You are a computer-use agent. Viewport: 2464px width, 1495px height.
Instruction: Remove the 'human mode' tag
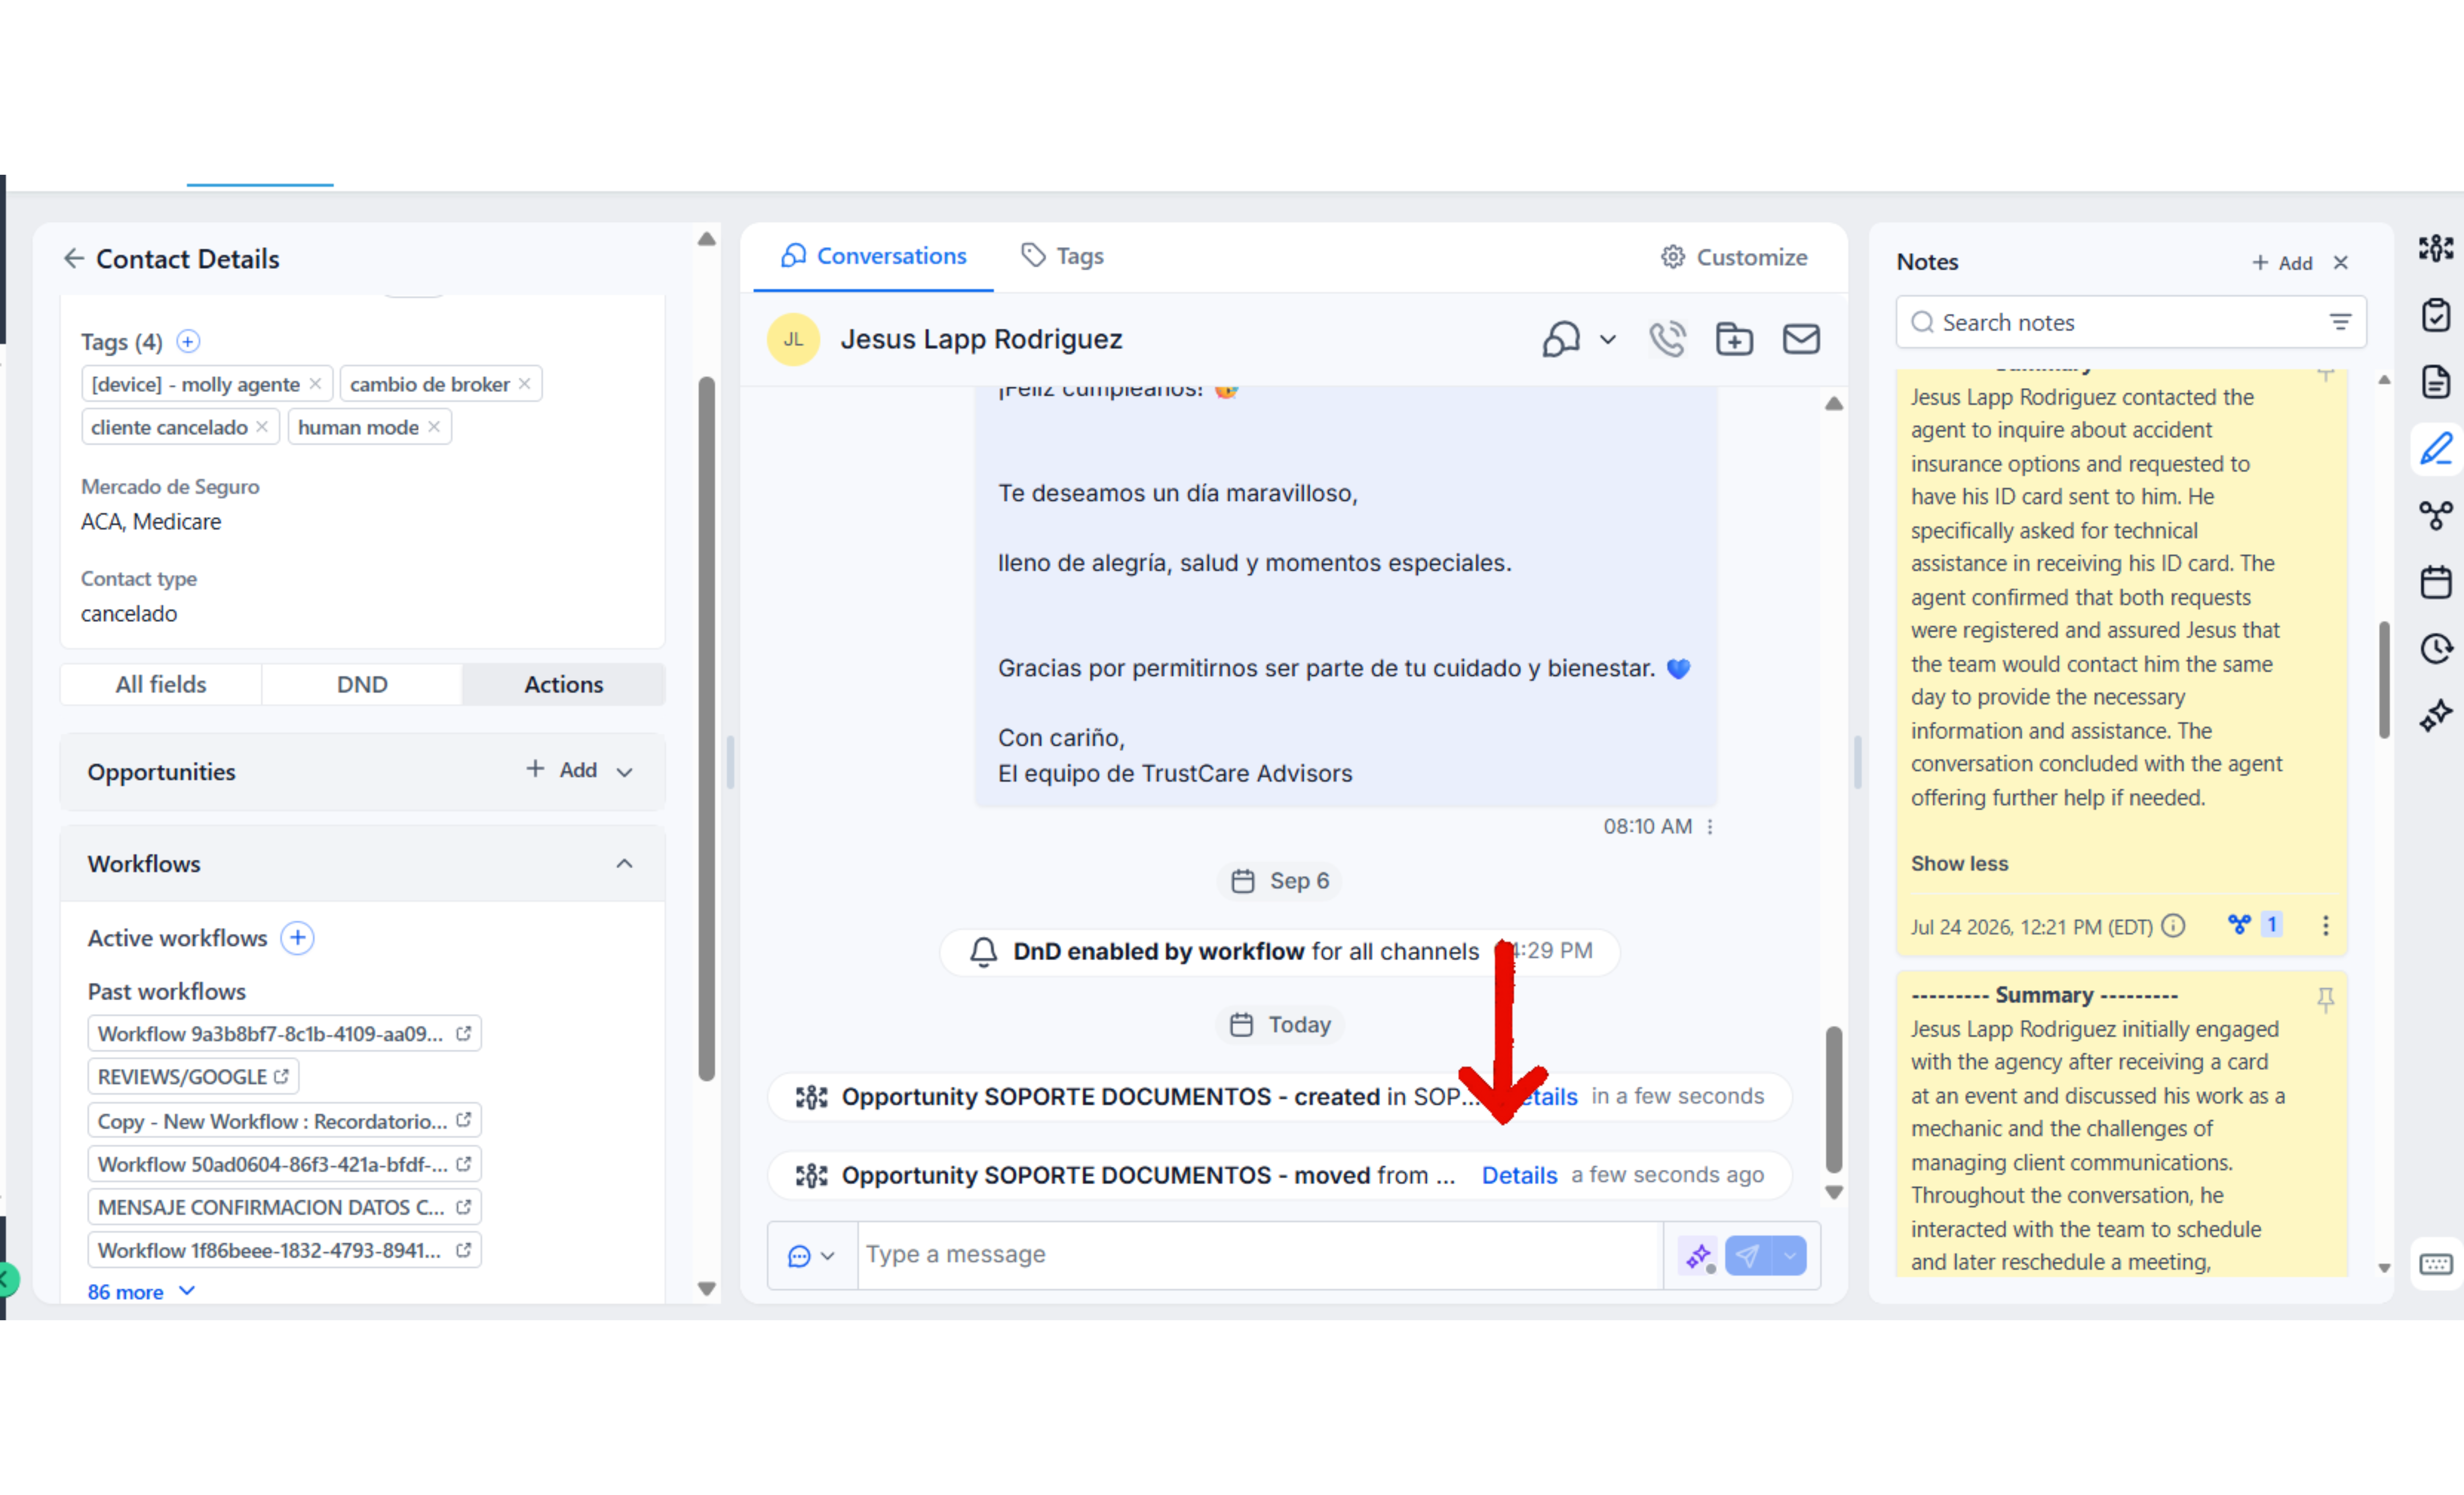tap(434, 427)
